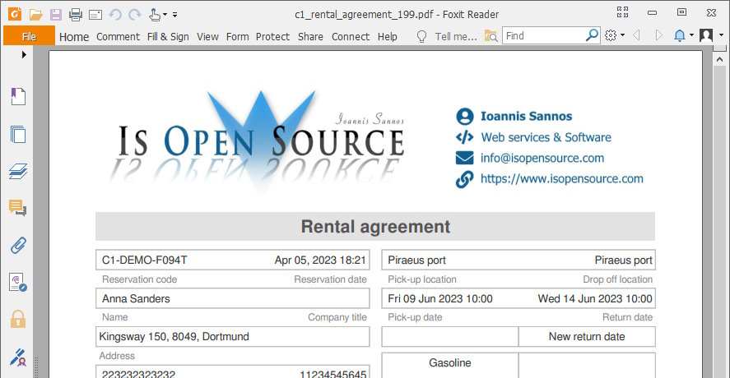Viewport: 730px width, 378px height.
Task: Click the Print icon in quick toolbar
Action: (75, 14)
